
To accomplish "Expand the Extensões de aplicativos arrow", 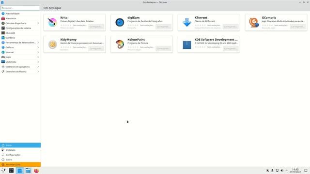I will [38, 67].
